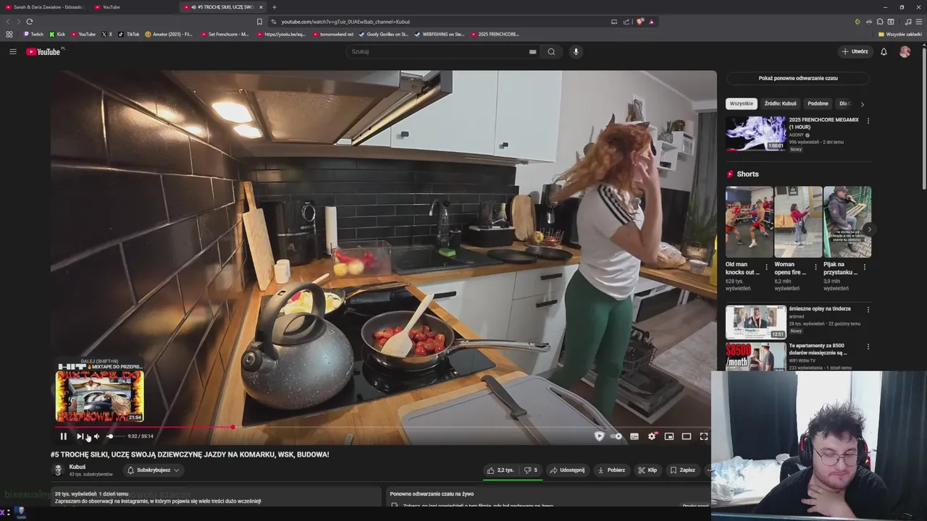Bookmark this page from address bar
Viewport: 927px width, 521px height.
point(259,22)
